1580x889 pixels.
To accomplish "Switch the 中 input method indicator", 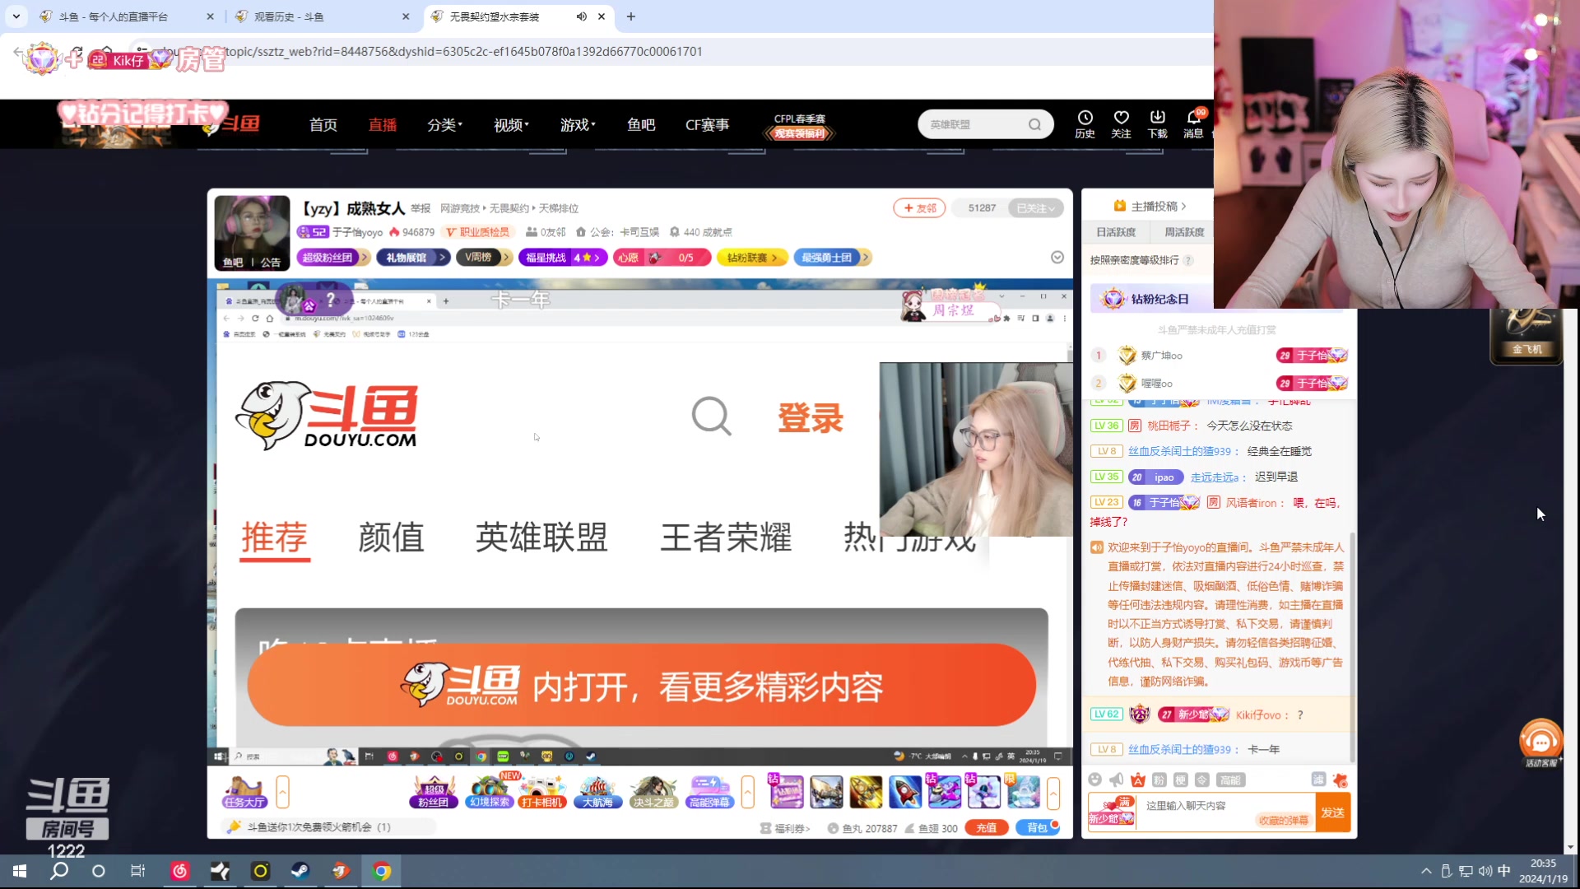I will point(1504,871).
